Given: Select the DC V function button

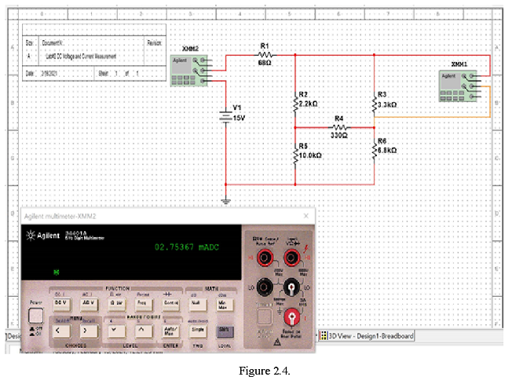Looking at the screenshot, I should point(61,305).
